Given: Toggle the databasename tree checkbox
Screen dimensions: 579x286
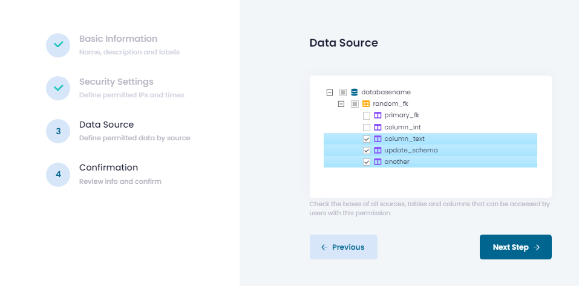Looking at the screenshot, I should click(x=343, y=93).
